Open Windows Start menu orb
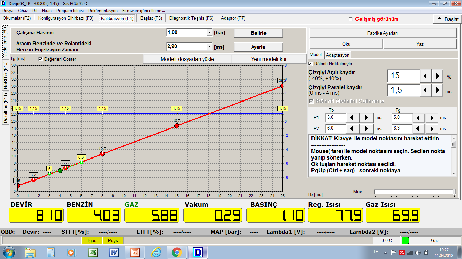 pyautogui.click(x=9, y=252)
